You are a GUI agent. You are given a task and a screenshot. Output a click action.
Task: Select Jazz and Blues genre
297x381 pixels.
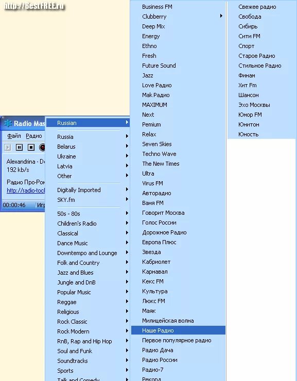coord(88,273)
